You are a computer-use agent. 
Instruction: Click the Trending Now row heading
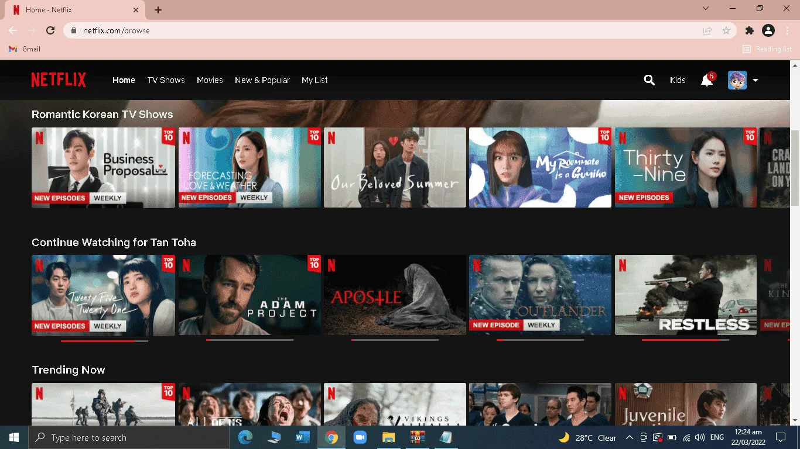(x=69, y=370)
